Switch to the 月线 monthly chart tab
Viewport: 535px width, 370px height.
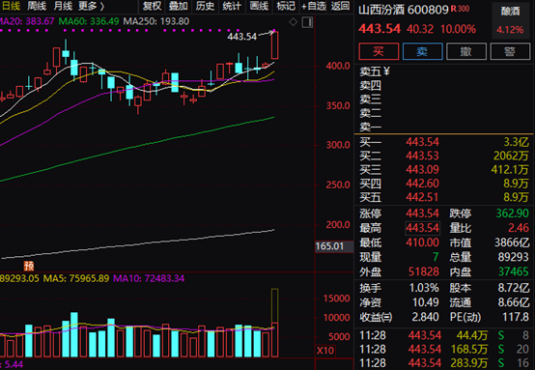point(63,6)
